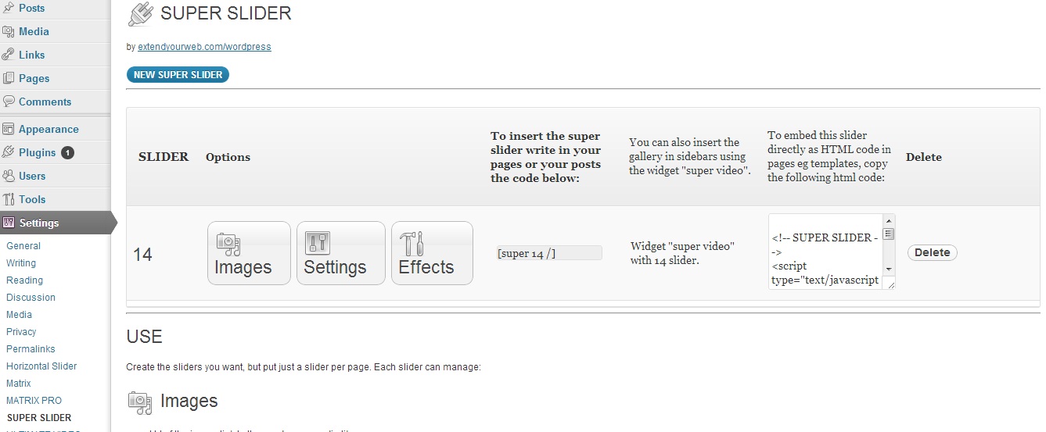Viewport: 1046px width, 432px height.
Task: Click the Users icon in sidebar
Action: pyautogui.click(x=9, y=176)
